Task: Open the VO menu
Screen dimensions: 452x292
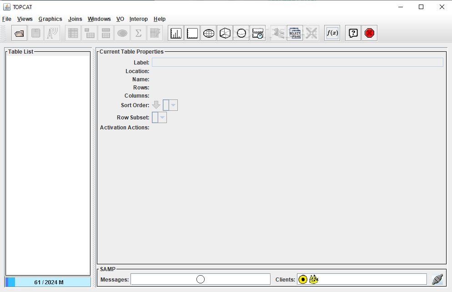Action: (x=120, y=19)
